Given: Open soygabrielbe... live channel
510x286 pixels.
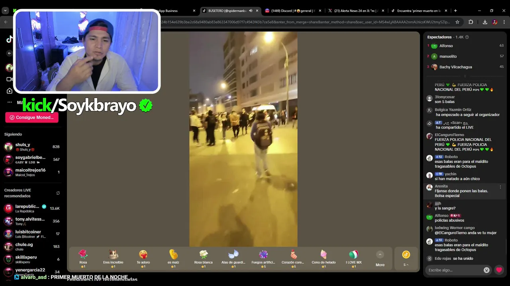Looking at the screenshot, I should [x=32, y=159].
